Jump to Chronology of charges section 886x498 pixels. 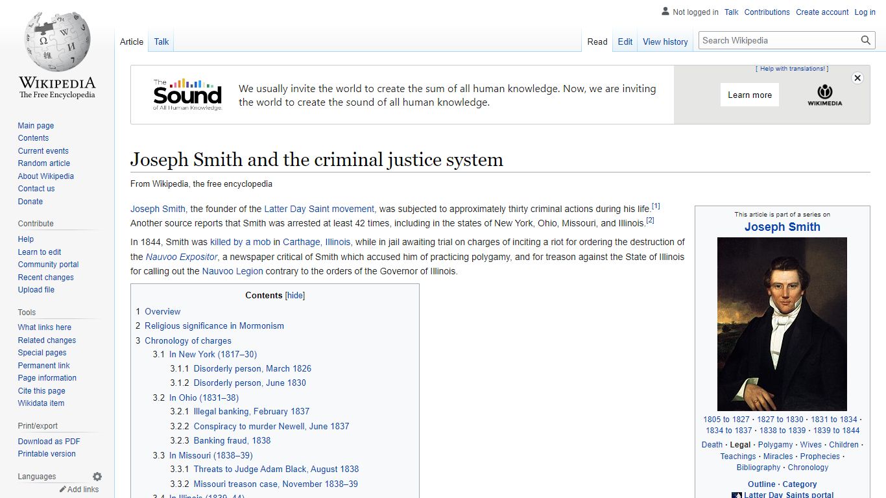[187, 341]
